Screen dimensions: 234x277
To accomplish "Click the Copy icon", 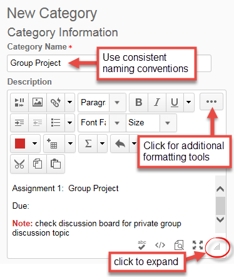I will point(38,164).
